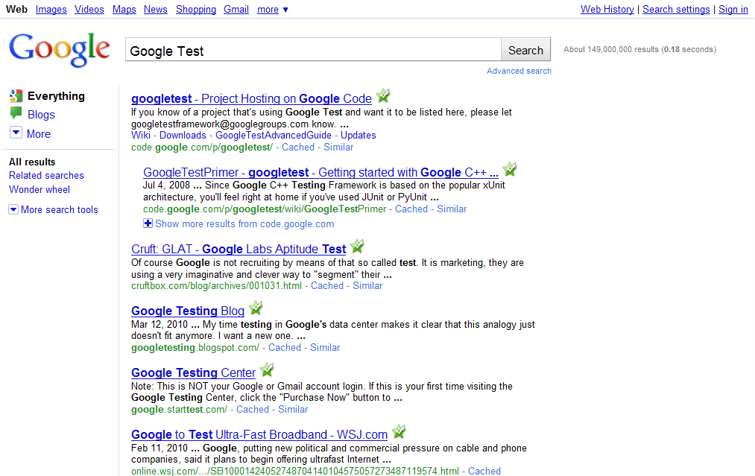Star the GoogleTestPrimer result
Screen dimensions: 755x476
pyautogui.click(x=510, y=169)
